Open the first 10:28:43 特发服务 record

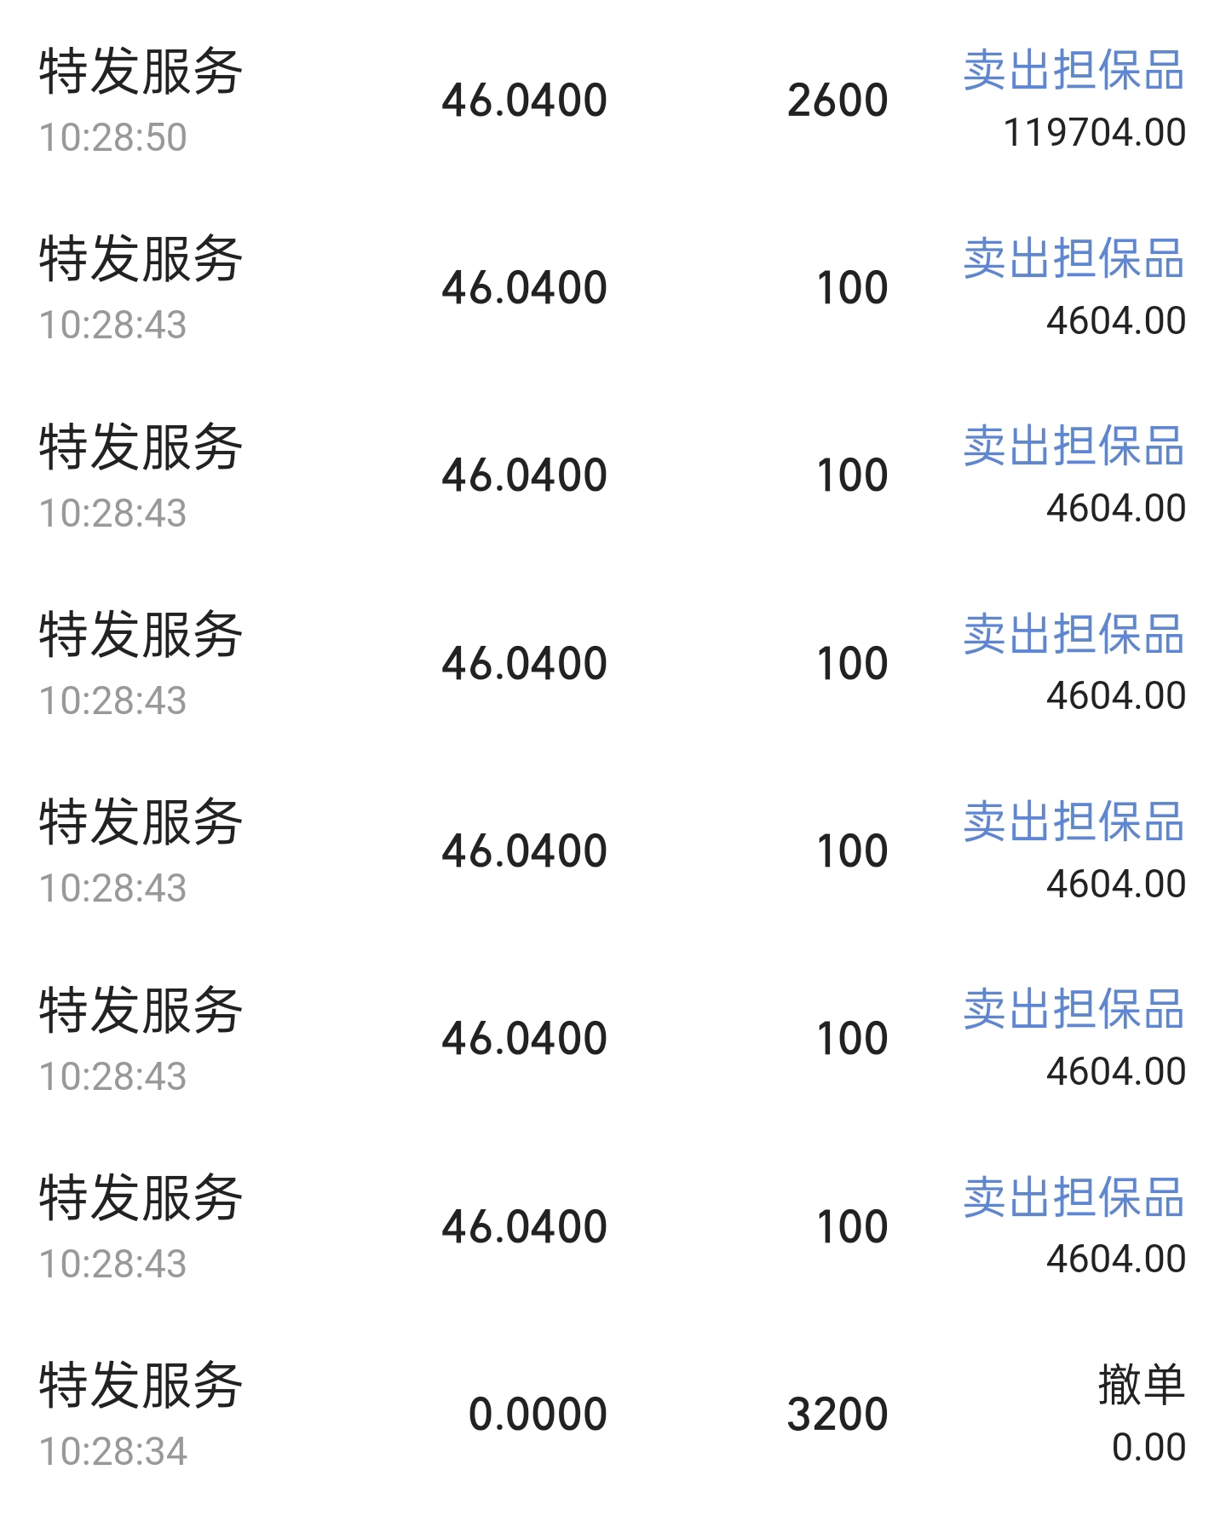[613, 288]
